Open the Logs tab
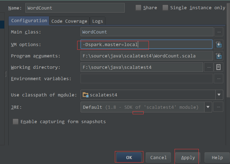Viewport: 230px width, 164px height. coord(98,21)
